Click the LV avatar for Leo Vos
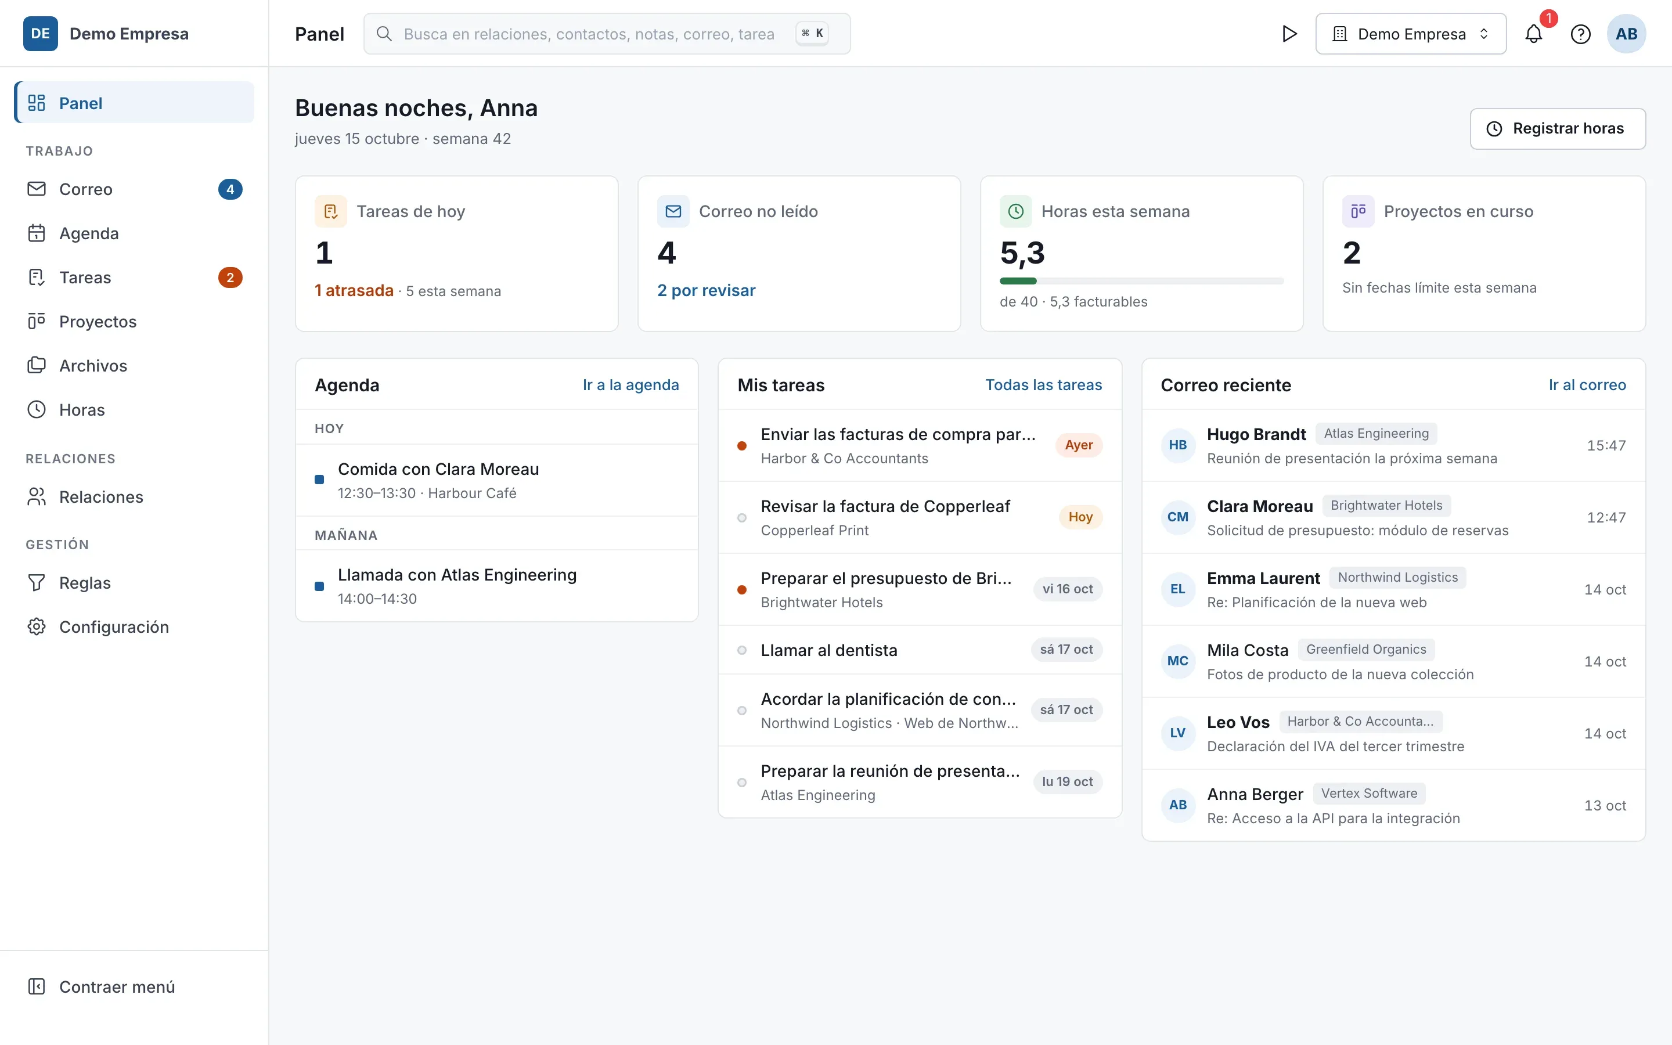The height and width of the screenshot is (1045, 1672). point(1178,733)
